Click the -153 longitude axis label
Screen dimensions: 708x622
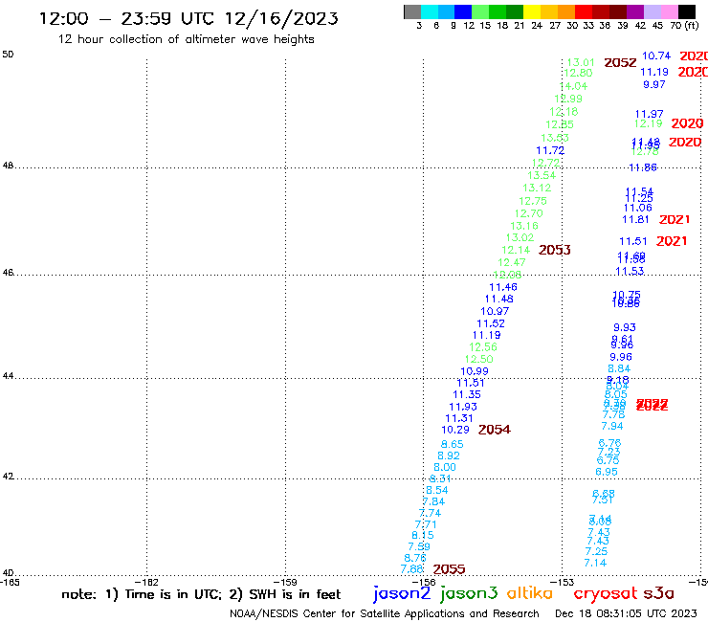(x=563, y=583)
